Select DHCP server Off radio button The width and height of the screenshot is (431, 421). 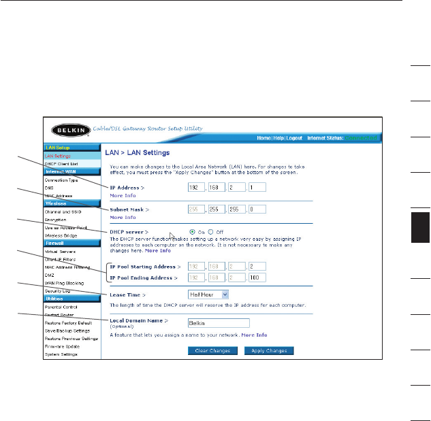coord(210,232)
